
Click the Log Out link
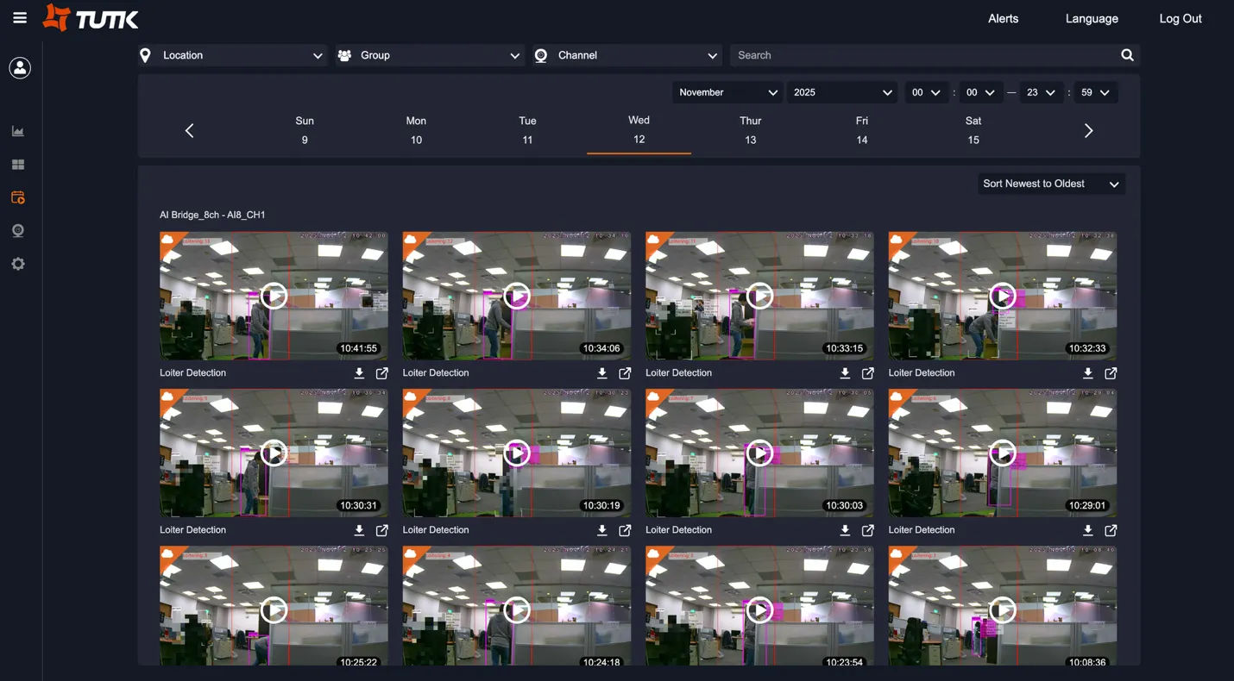point(1180,18)
